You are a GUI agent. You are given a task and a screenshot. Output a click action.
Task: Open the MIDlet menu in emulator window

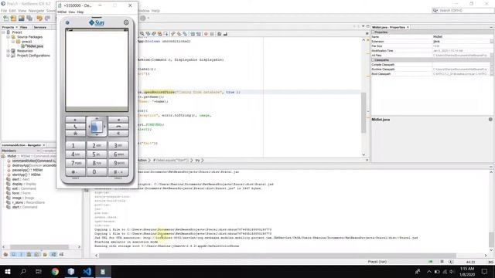[62, 12]
